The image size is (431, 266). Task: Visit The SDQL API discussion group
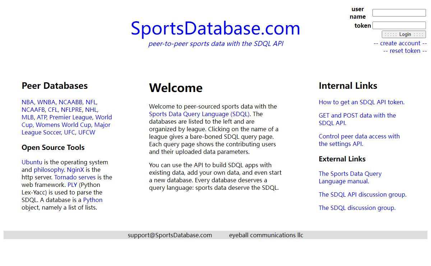click(363, 194)
